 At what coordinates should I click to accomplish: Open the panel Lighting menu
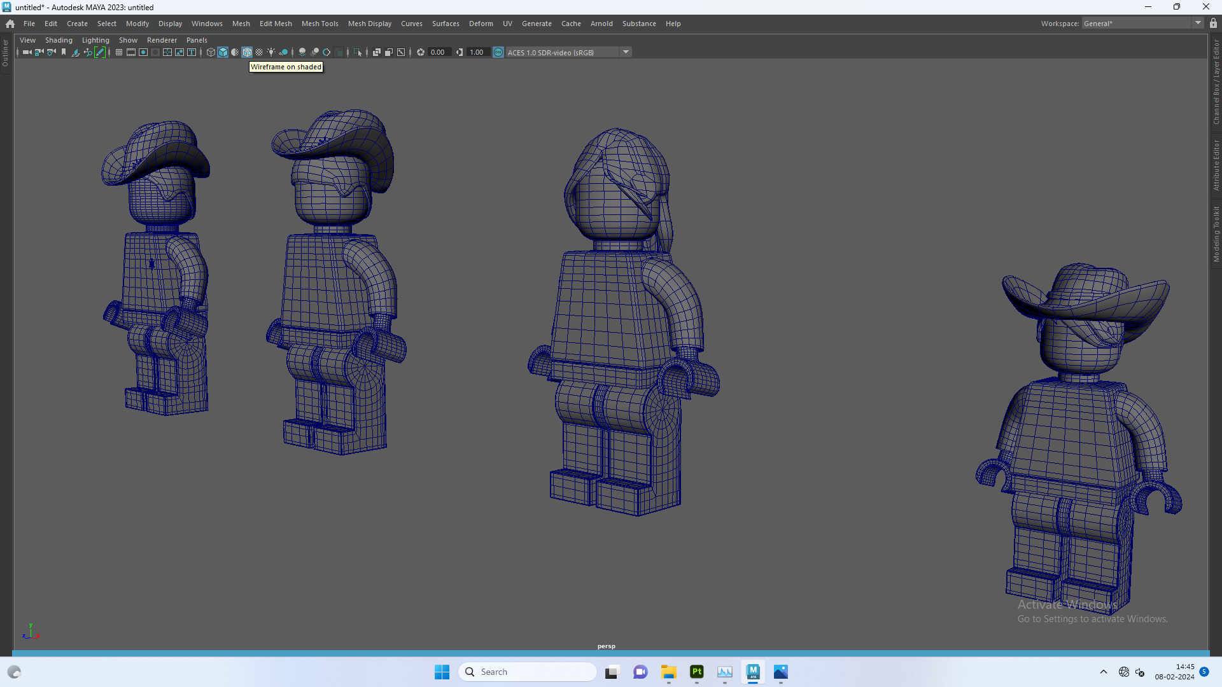(x=95, y=40)
